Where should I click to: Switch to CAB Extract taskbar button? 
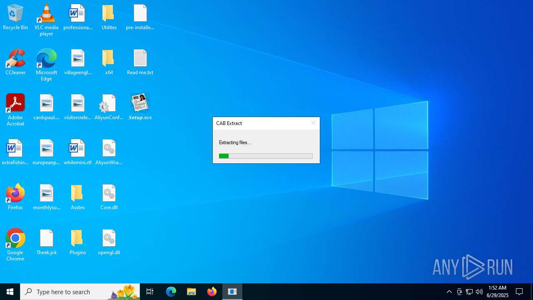tap(232, 292)
